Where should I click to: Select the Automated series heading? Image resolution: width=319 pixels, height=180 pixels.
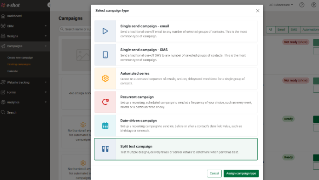(x=135, y=73)
